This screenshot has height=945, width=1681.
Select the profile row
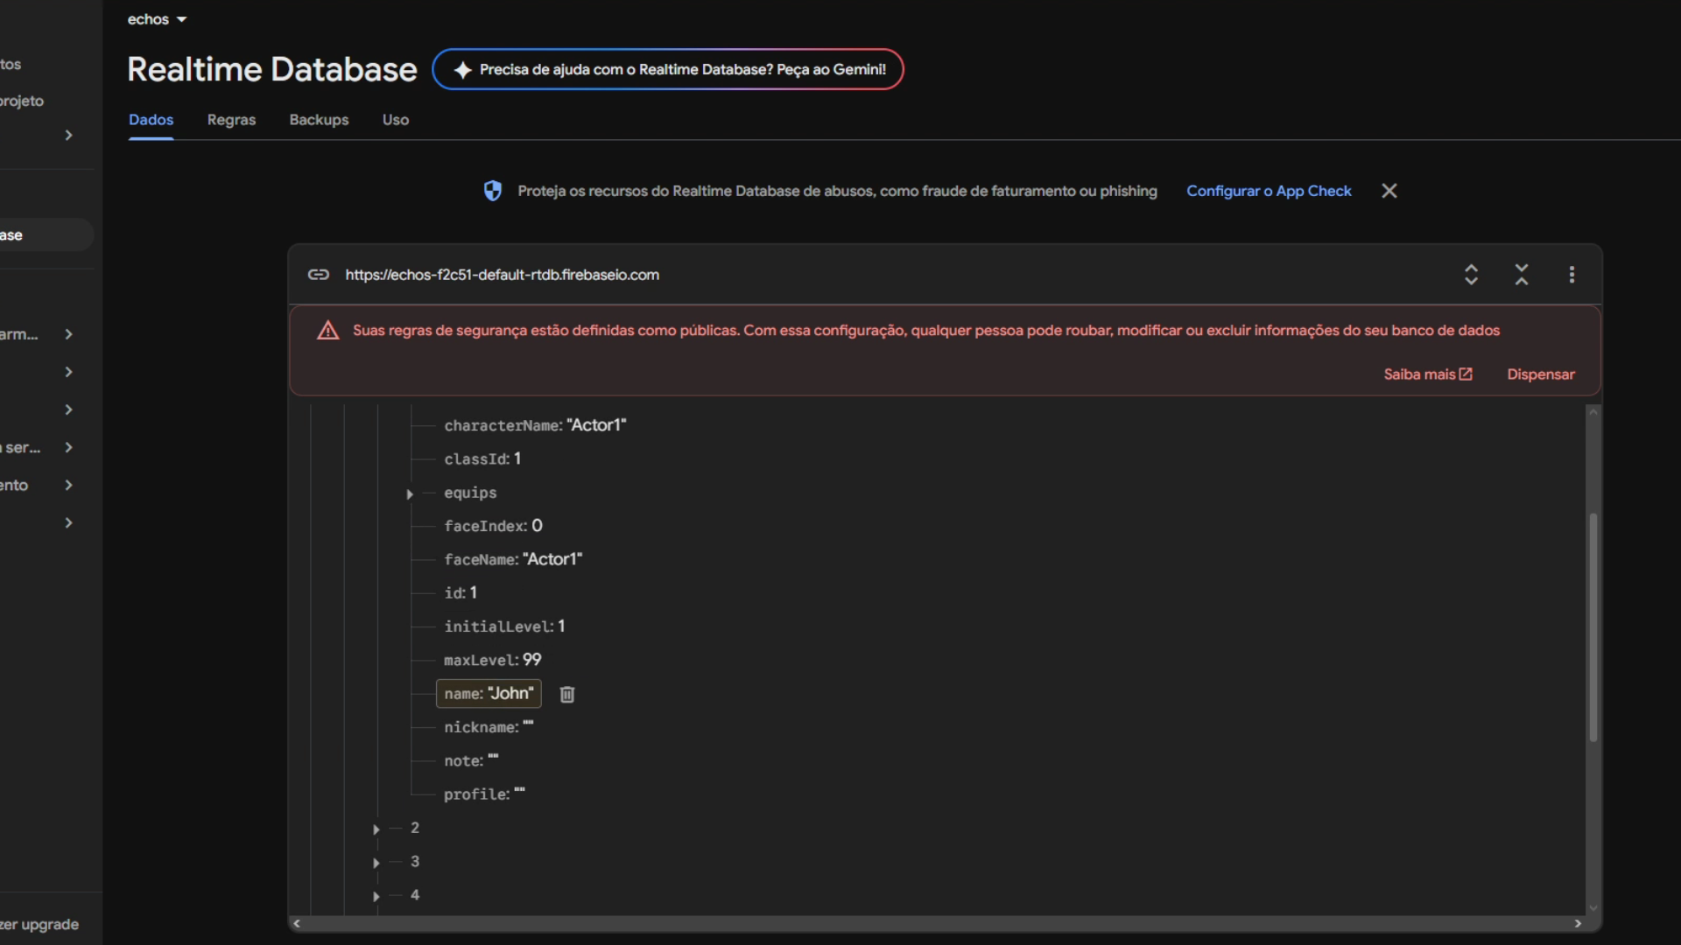click(x=484, y=794)
